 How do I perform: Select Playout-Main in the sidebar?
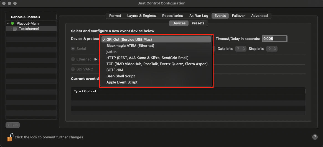31,24
